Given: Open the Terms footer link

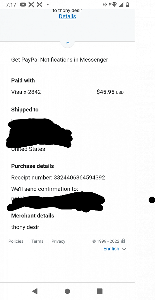Looking at the screenshot, I should (37, 241).
